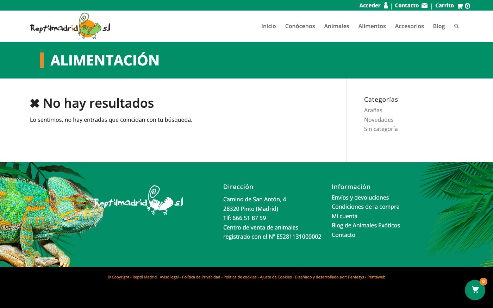This screenshot has height=308, width=493.
Task: Open Blog de Animales Exóticos link
Action: pos(366,225)
